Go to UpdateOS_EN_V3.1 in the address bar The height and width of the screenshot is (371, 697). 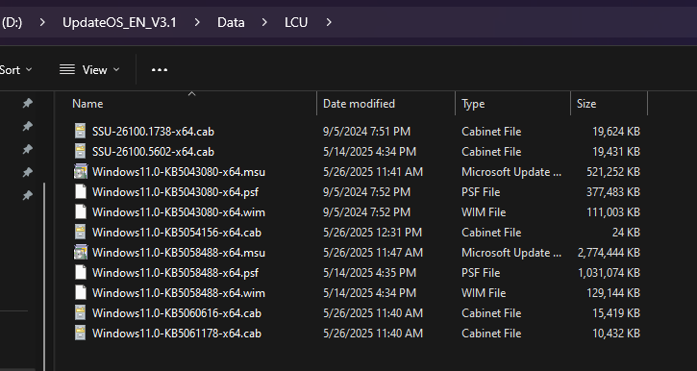tap(119, 22)
